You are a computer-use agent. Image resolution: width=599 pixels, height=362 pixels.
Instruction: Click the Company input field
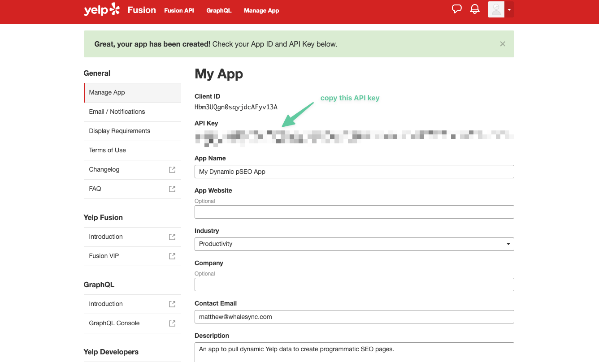[354, 284]
